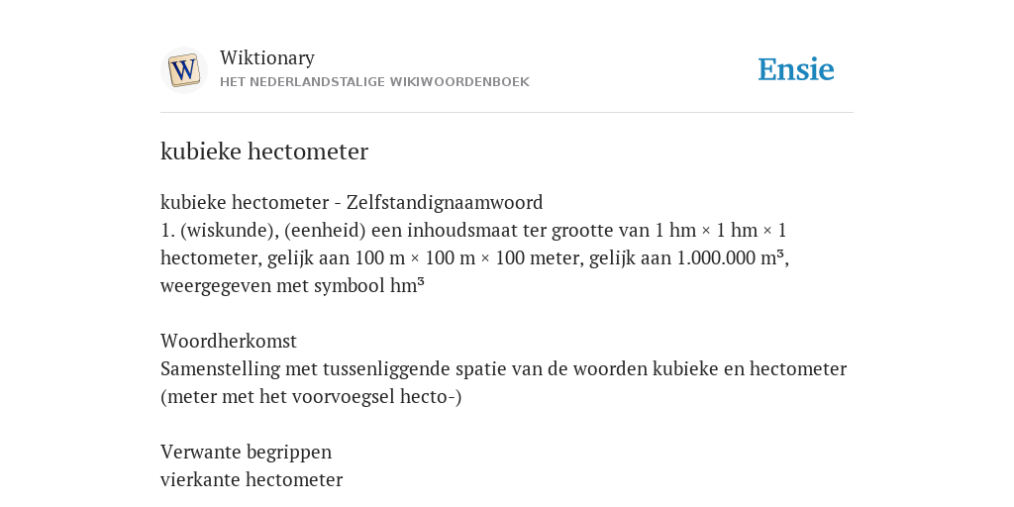Click the 'Zelfstandignaamwoord' word-type text
Image resolution: width=1014 pixels, height=507 pixels.
[445, 202]
